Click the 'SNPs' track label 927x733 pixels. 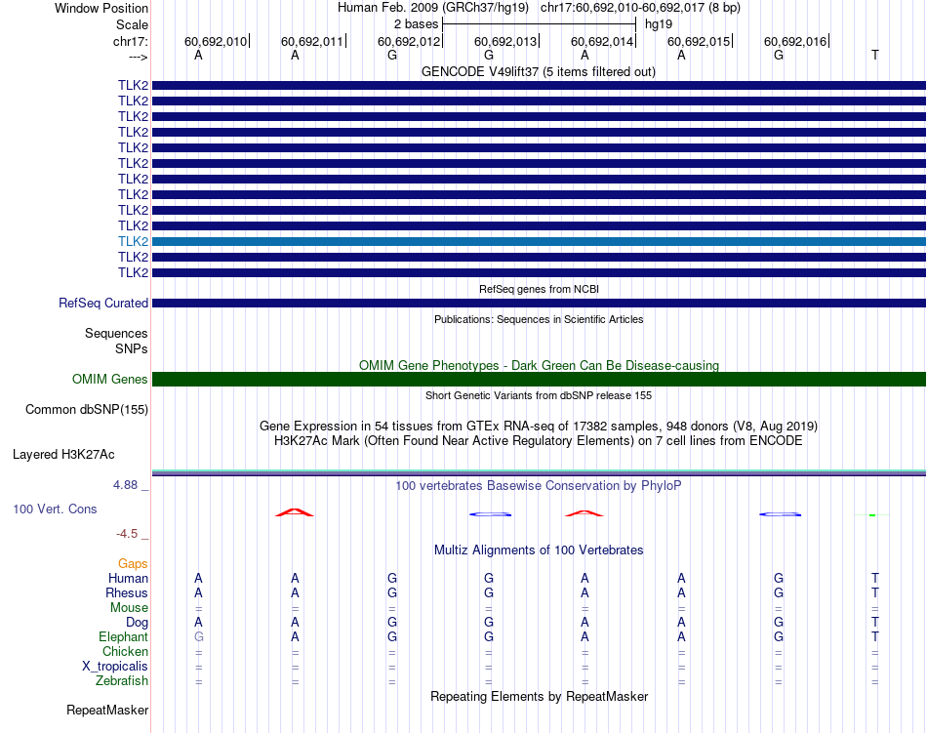click(x=132, y=348)
